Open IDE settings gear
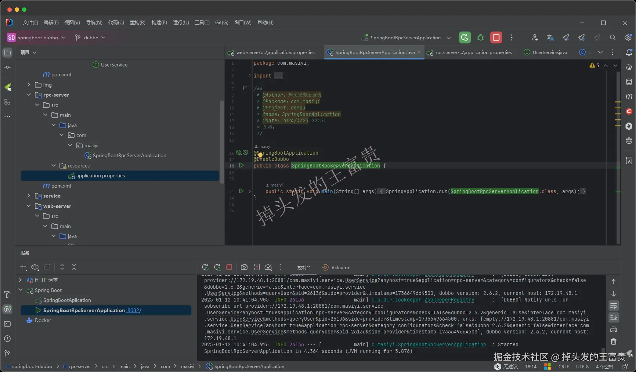 coord(628,37)
